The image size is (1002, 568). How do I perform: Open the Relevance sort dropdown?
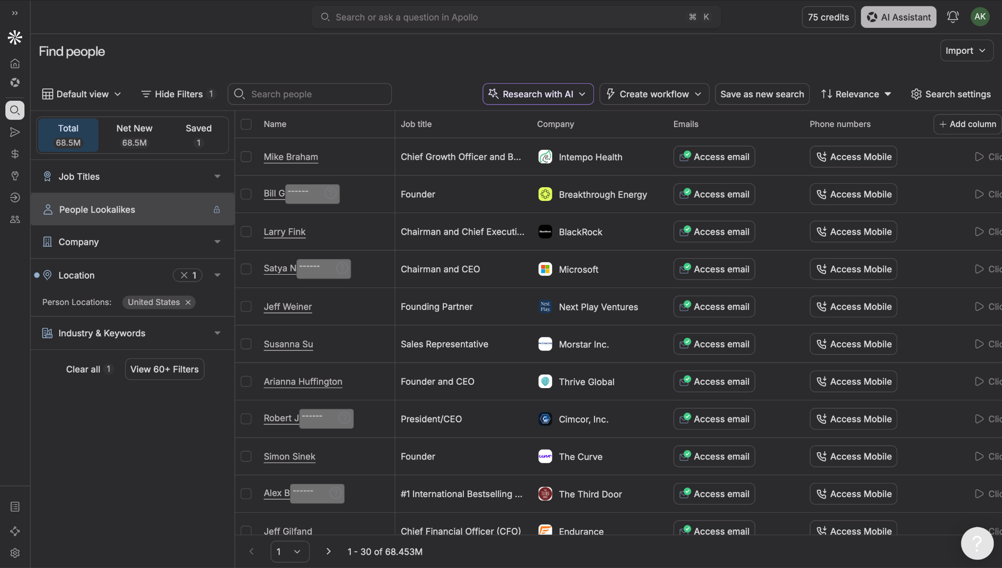pyautogui.click(x=856, y=94)
